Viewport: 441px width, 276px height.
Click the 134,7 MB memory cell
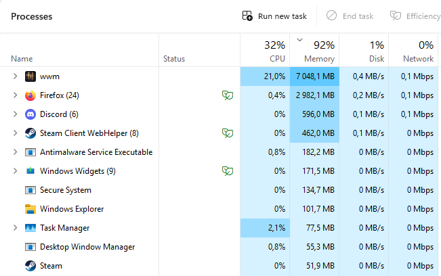tap(315, 190)
